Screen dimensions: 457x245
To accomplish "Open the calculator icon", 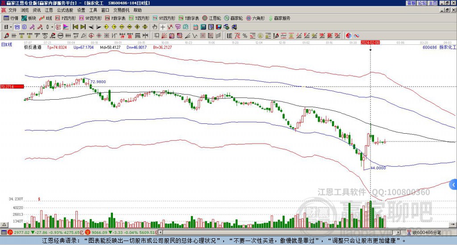I will 203,27.
